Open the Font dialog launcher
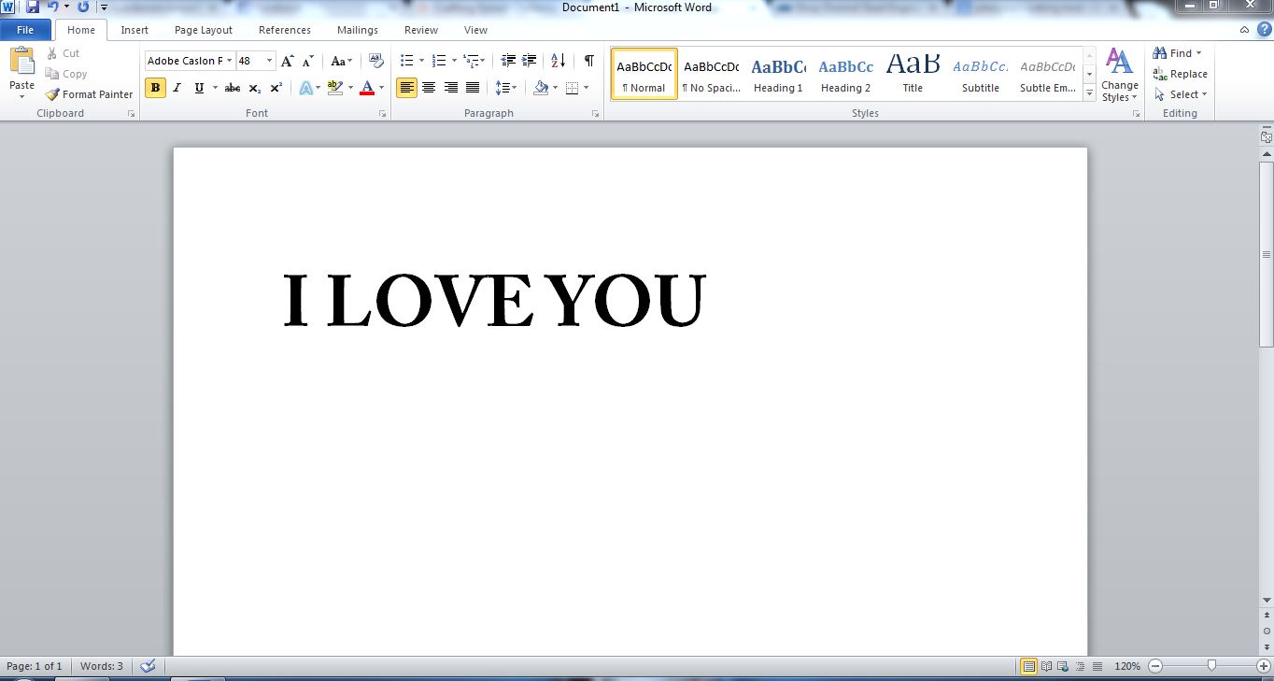The width and height of the screenshot is (1274, 681). point(383,114)
